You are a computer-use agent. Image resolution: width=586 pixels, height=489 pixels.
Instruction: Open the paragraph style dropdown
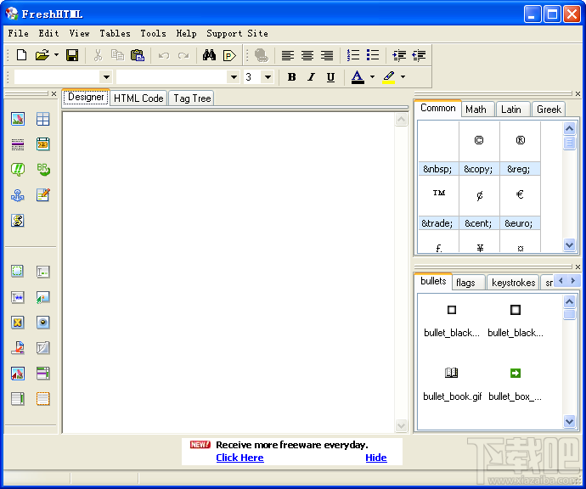[106, 77]
